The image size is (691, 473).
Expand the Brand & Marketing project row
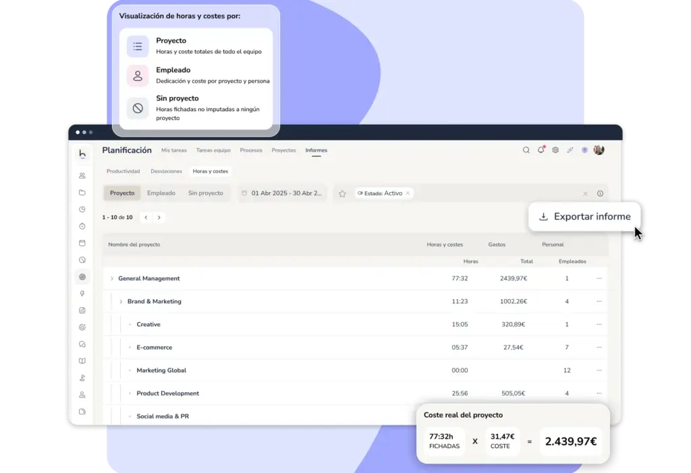(121, 301)
